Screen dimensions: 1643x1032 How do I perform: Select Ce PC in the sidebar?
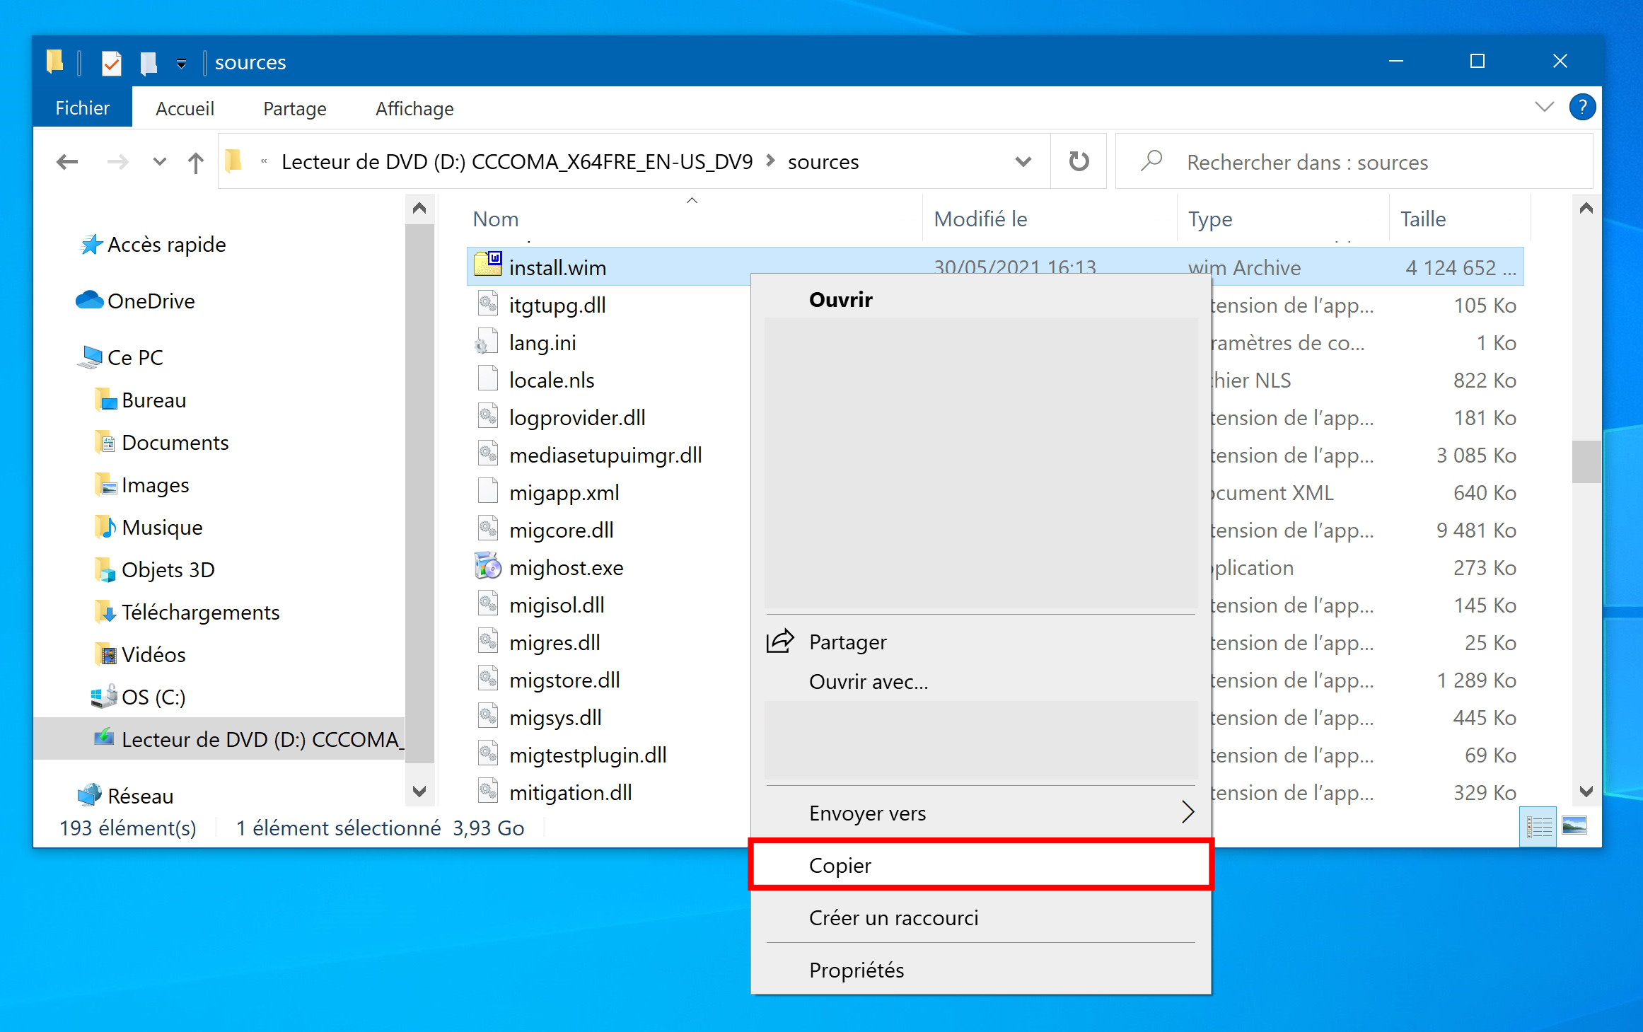point(120,358)
